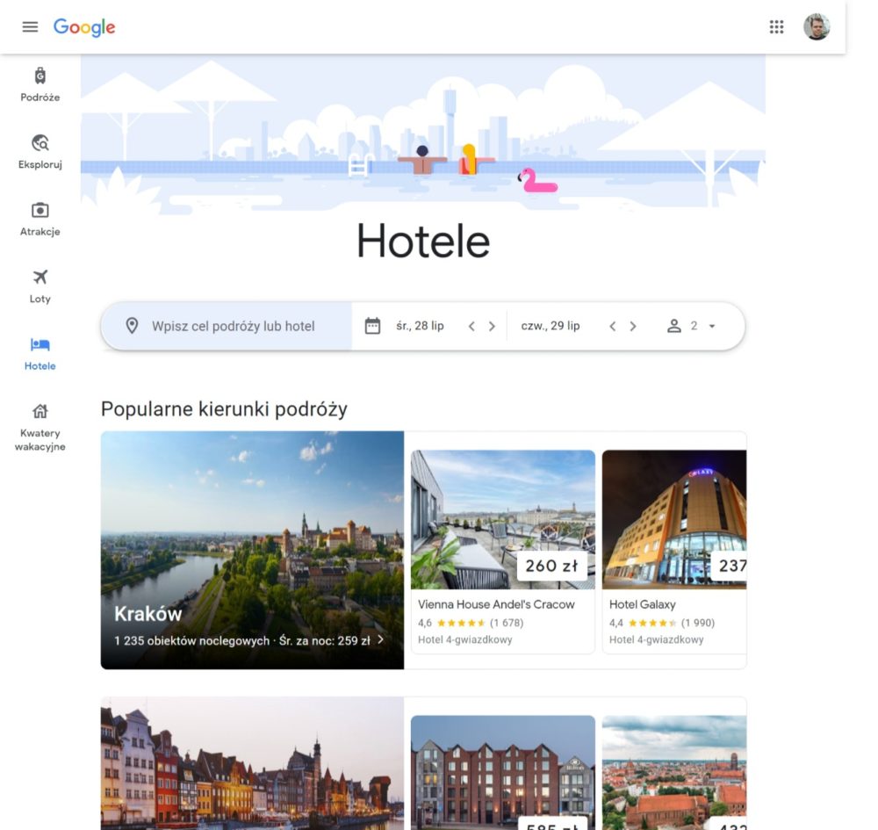Screen dimensions: 878x830
Task: Click Hotel 4-gwiazdkowy under Hotel Galaxy
Action: click(x=656, y=639)
